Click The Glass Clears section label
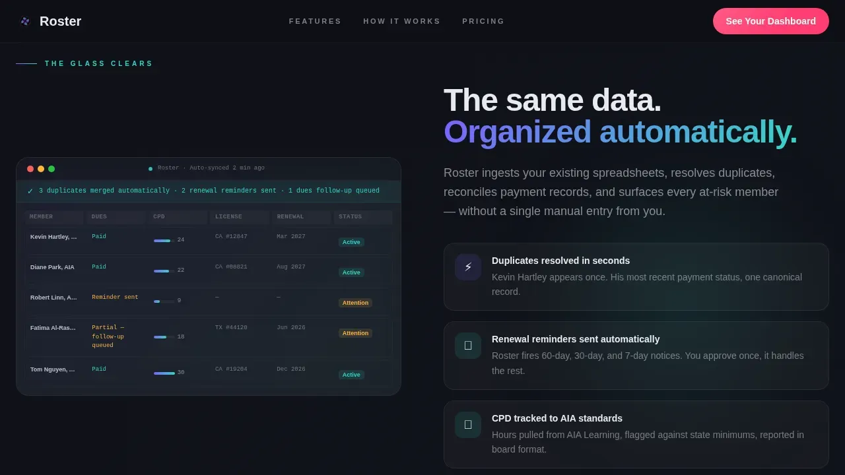The height and width of the screenshot is (475, 845). click(99, 64)
